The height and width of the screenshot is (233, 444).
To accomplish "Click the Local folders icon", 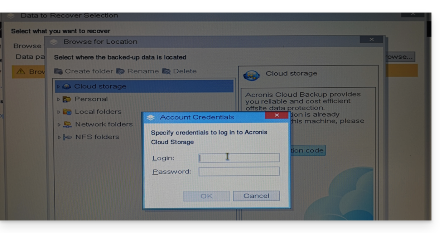I will (x=67, y=112).
